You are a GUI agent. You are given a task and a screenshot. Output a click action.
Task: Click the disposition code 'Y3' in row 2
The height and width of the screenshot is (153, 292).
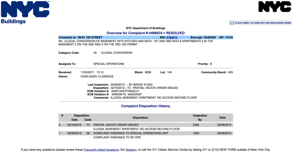click(88, 125)
